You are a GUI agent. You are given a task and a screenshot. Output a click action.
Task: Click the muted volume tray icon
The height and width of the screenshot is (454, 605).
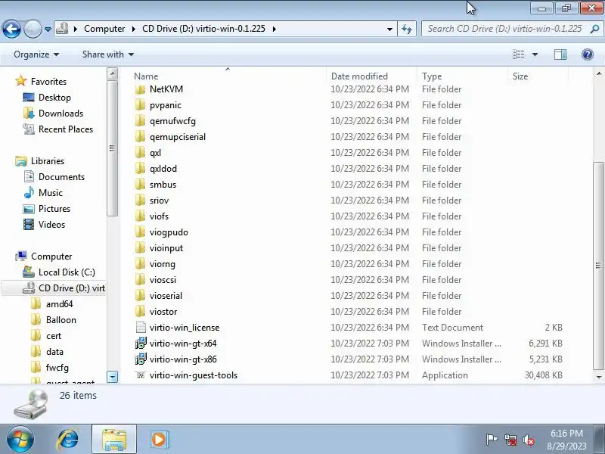tap(528, 440)
